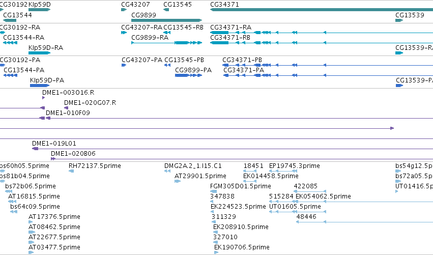Click the CG13539 gene arrow

click(399, 20)
